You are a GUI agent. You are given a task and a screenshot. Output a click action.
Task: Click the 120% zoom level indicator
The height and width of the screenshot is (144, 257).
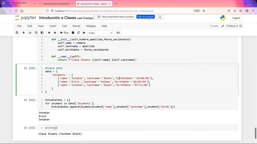(197, 11)
